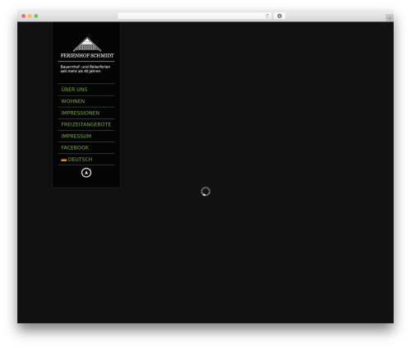The height and width of the screenshot is (348, 411).
Task: Open the IMPRESSUM page
Action: point(76,137)
